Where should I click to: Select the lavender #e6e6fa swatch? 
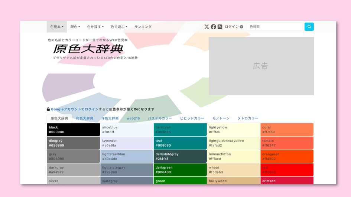pos(127,143)
